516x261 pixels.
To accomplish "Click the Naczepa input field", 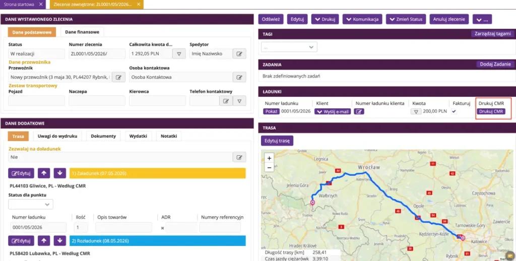I will click(x=97, y=101).
